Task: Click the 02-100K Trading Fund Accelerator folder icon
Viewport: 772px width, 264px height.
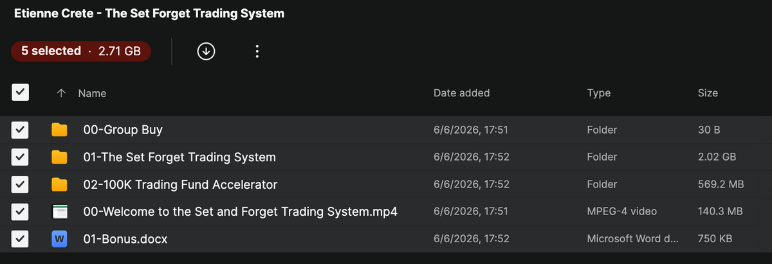Action: [x=59, y=185]
